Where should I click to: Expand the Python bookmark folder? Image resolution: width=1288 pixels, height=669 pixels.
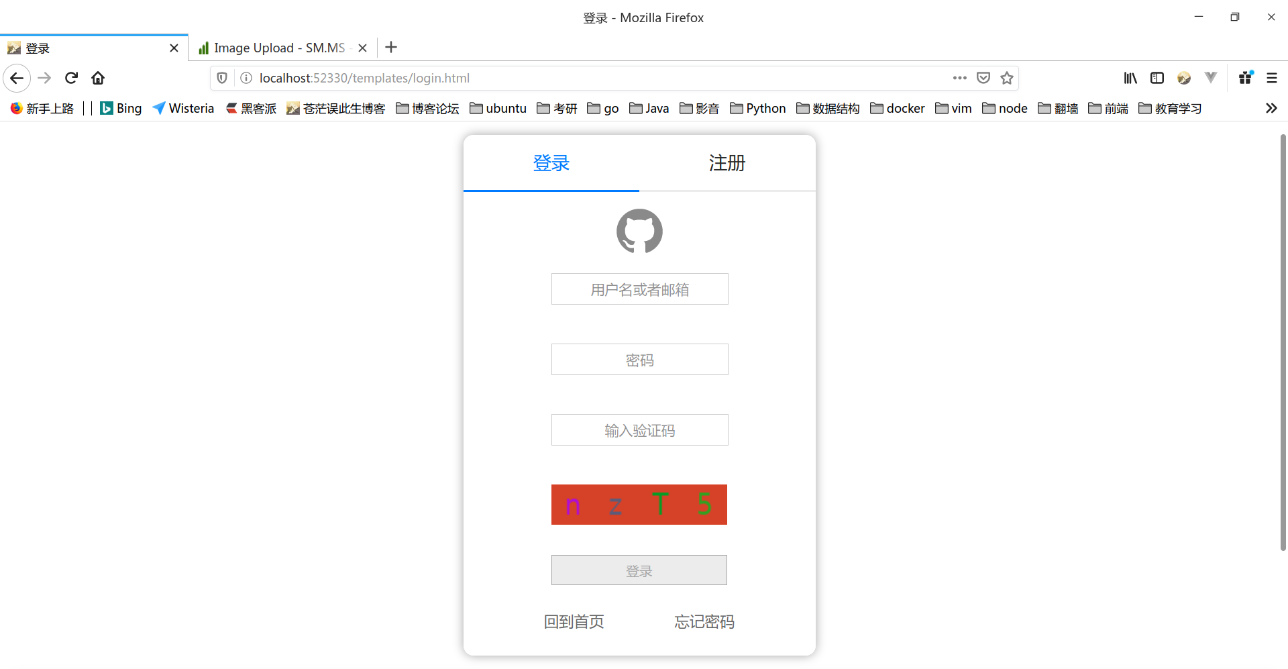tap(757, 108)
